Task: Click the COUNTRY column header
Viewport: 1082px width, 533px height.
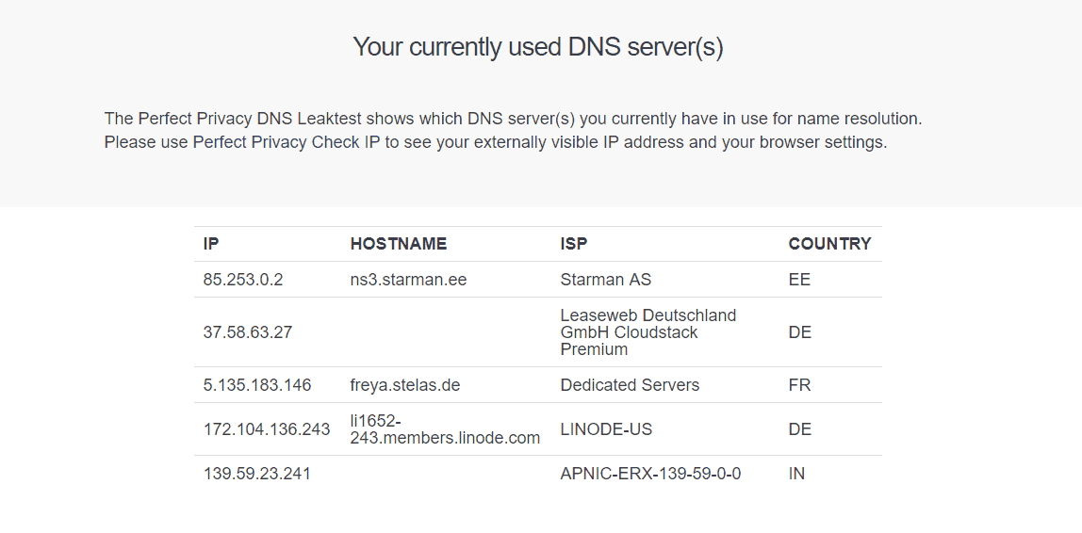Action: (829, 243)
